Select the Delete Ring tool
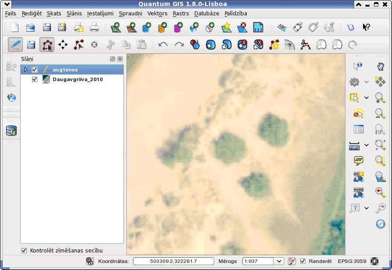392x270 pixels. tap(242, 45)
